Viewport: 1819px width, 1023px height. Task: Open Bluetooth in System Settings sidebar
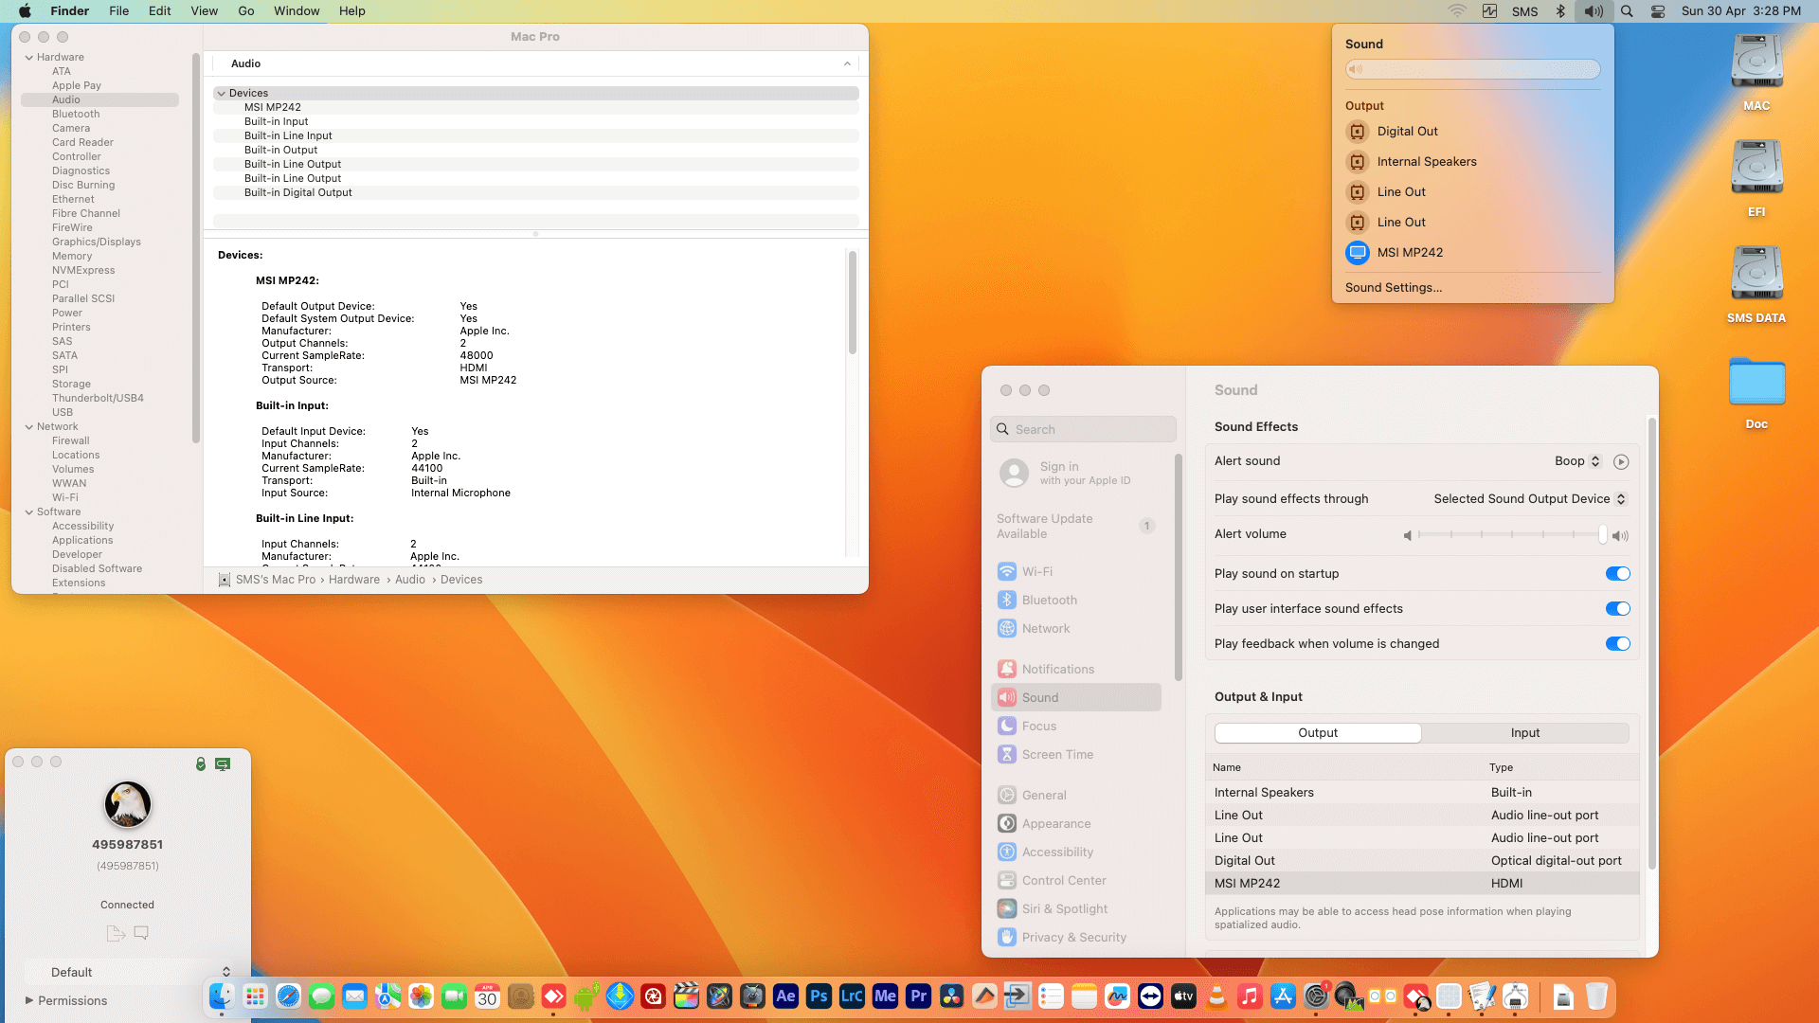tap(1075, 601)
